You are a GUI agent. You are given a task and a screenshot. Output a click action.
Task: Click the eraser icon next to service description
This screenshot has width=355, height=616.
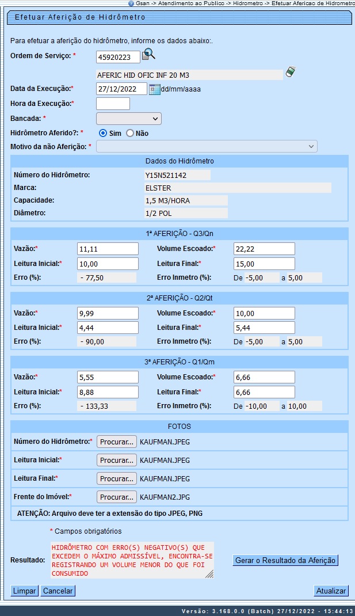(x=291, y=73)
